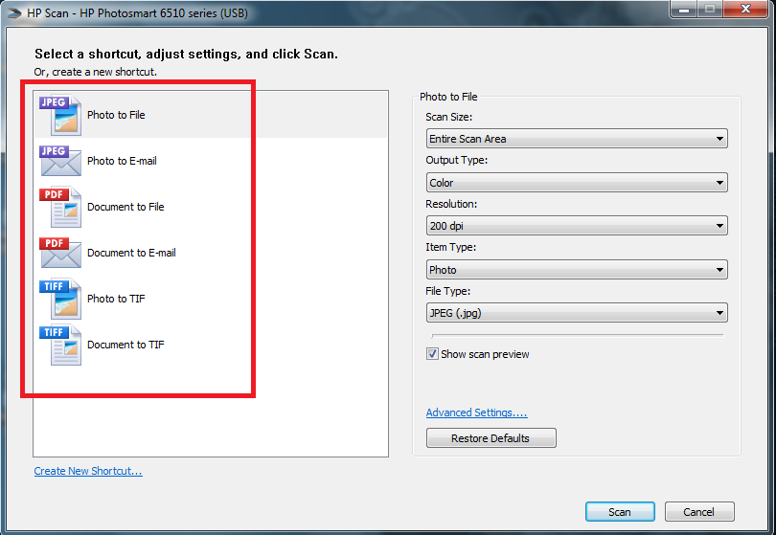This screenshot has height=535, width=776.
Task: Select the "Photo to E-mail" shortcut label
Action: (x=122, y=161)
